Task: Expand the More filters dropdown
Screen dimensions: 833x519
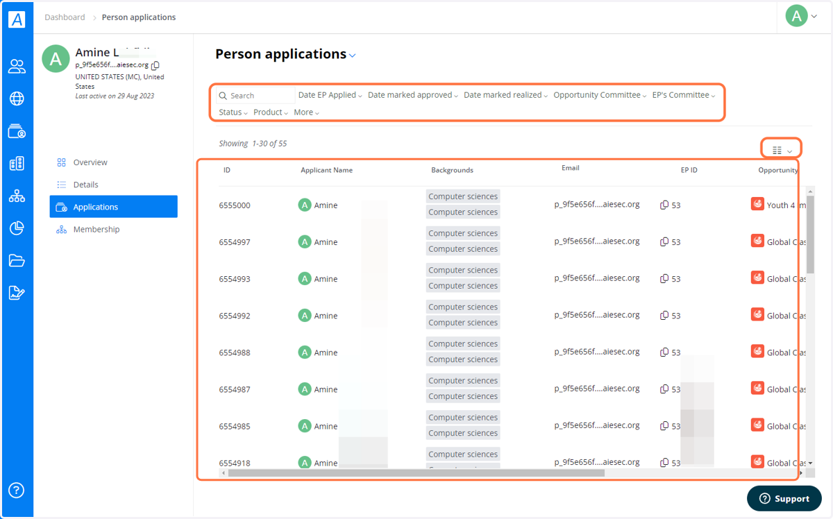Action: pyautogui.click(x=307, y=112)
